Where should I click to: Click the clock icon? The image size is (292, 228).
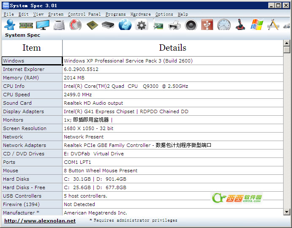(224, 24)
